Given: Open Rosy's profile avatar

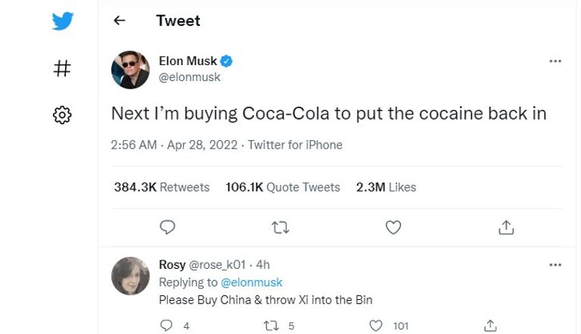Looking at the screenshot, I should pos(130,276).
